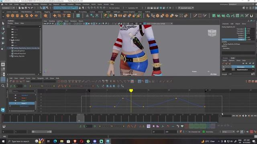The width and height of the screenshot is (257, 144).
Task: Select the BaseAnimation layer
Action: click(x=242, y=70)
